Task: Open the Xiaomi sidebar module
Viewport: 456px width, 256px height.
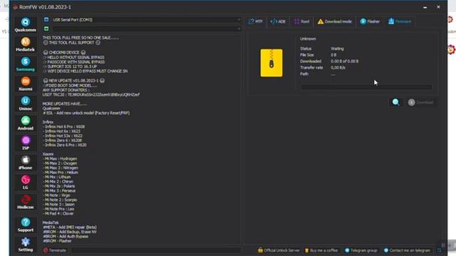Action: (26, 84)
